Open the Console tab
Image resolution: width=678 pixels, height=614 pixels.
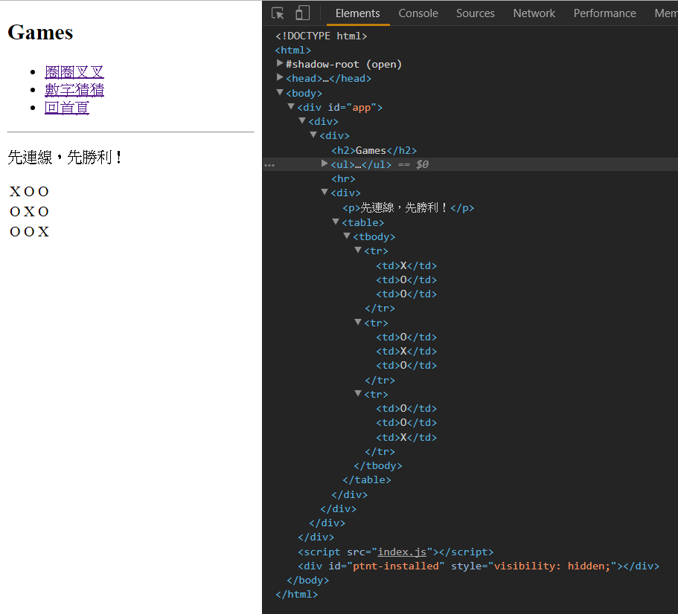(x=418, y=13)
